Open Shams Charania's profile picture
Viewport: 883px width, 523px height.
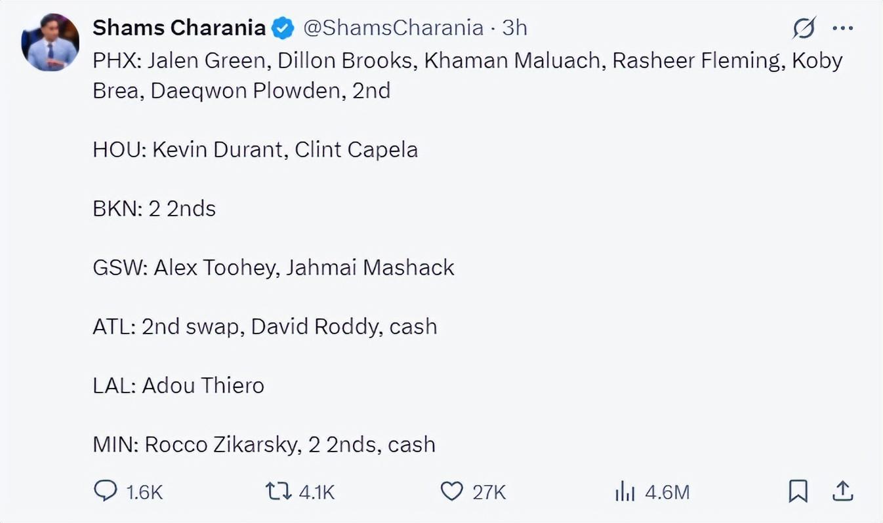click(51, 42)
